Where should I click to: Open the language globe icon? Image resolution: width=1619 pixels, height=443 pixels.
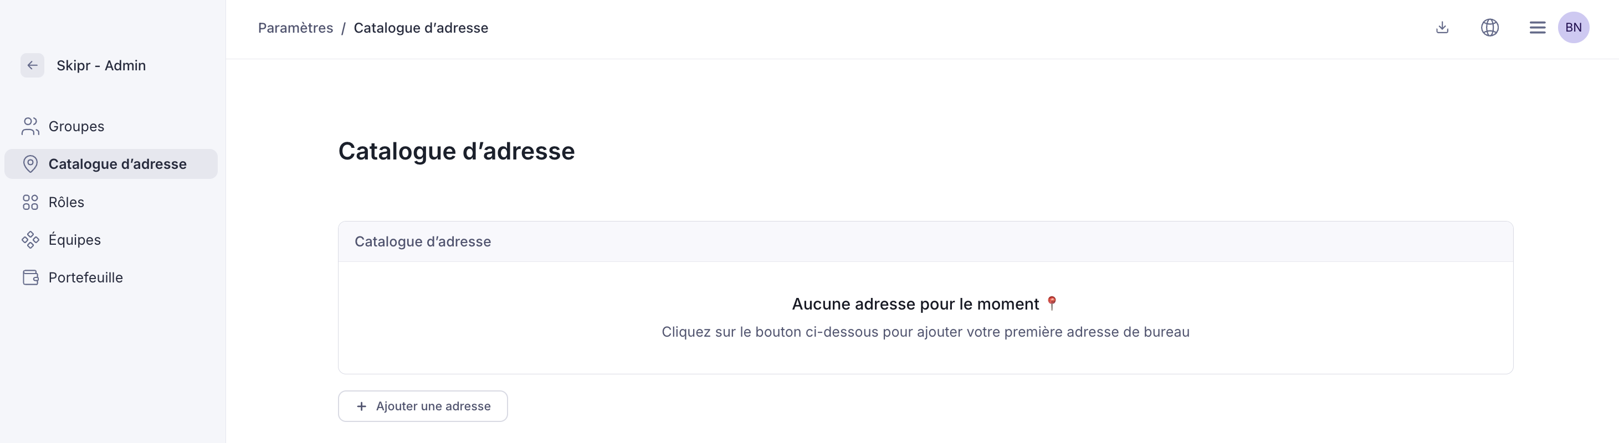(x=1489, y=28)
